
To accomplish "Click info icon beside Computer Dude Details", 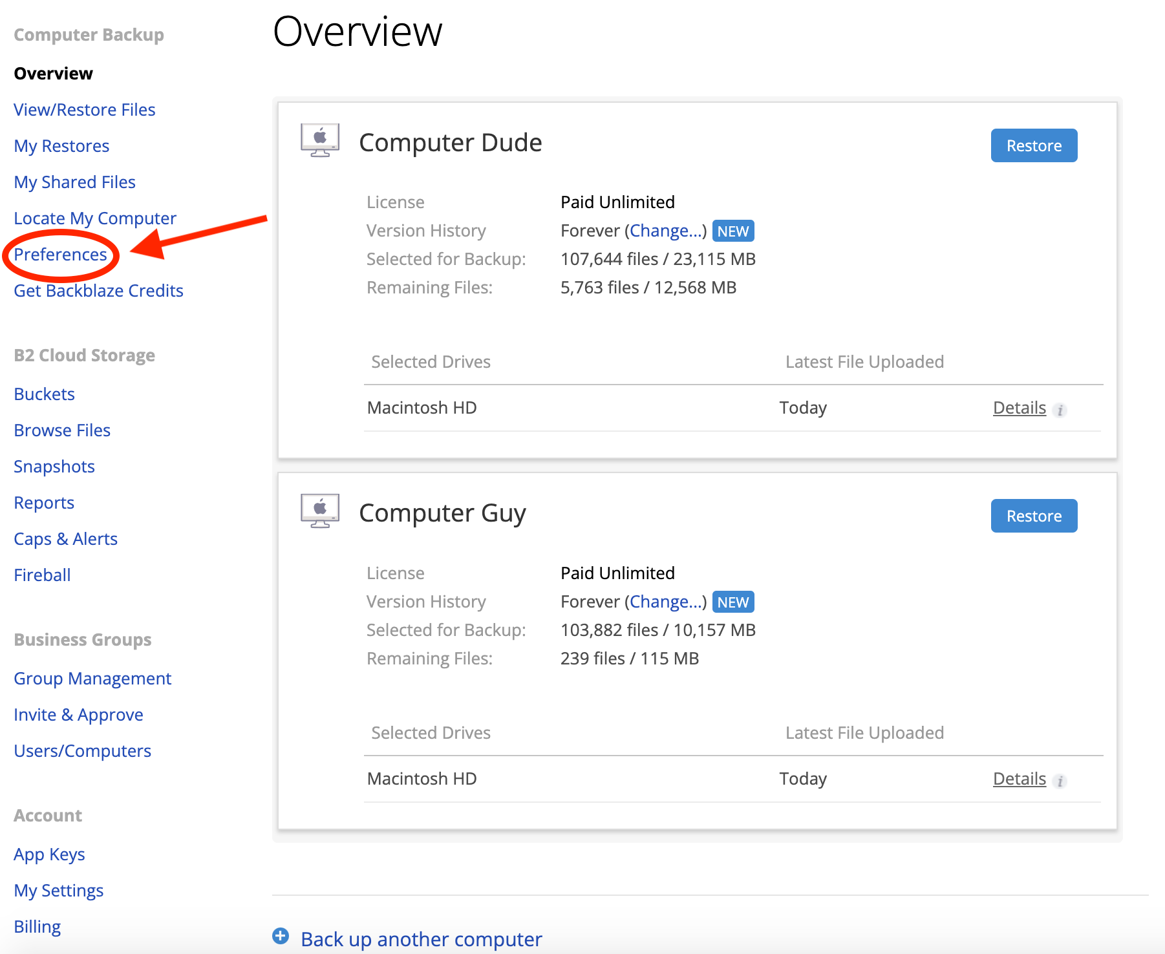I will point(1060,410).
